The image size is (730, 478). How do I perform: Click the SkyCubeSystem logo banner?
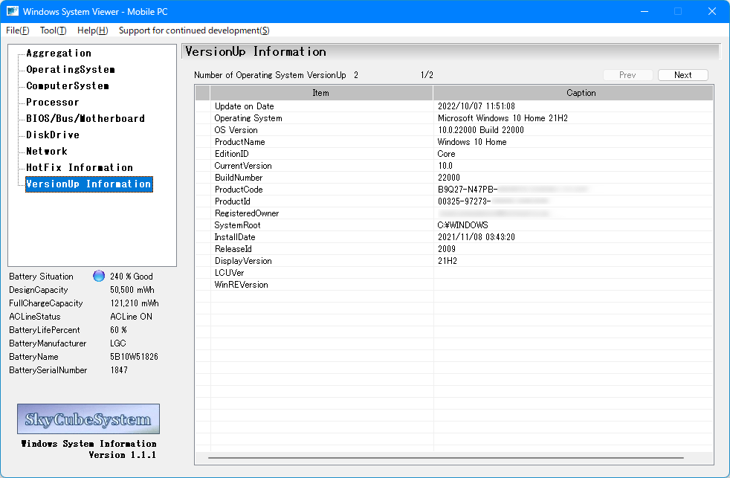click(88, 419)
